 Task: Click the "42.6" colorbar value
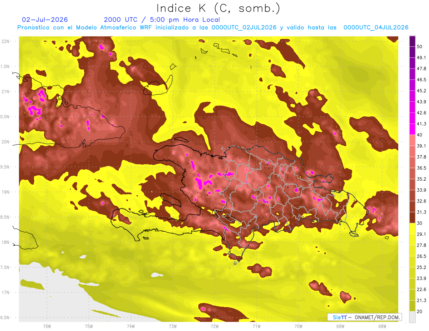[421, 113]
